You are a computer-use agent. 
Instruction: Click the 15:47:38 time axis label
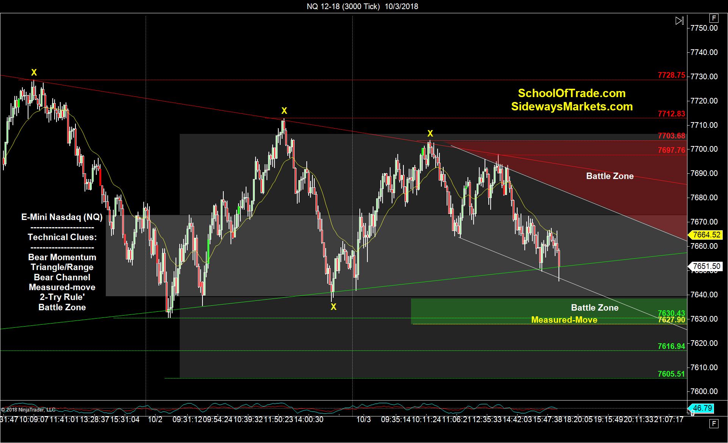(547, 420)
